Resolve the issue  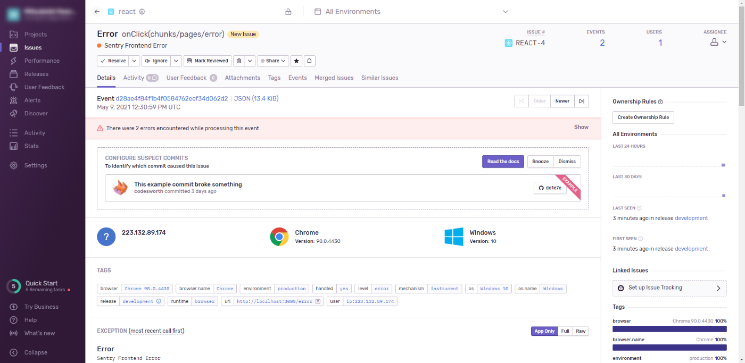(113, 61)
